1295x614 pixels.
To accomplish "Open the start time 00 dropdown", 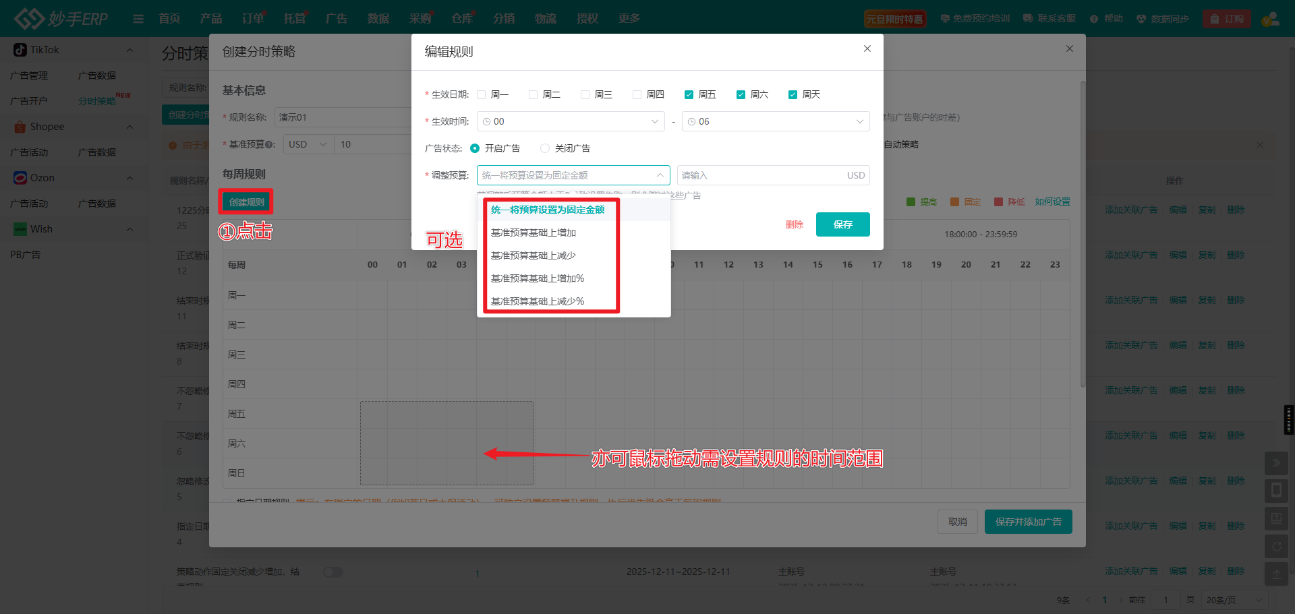I will point(571,121).
